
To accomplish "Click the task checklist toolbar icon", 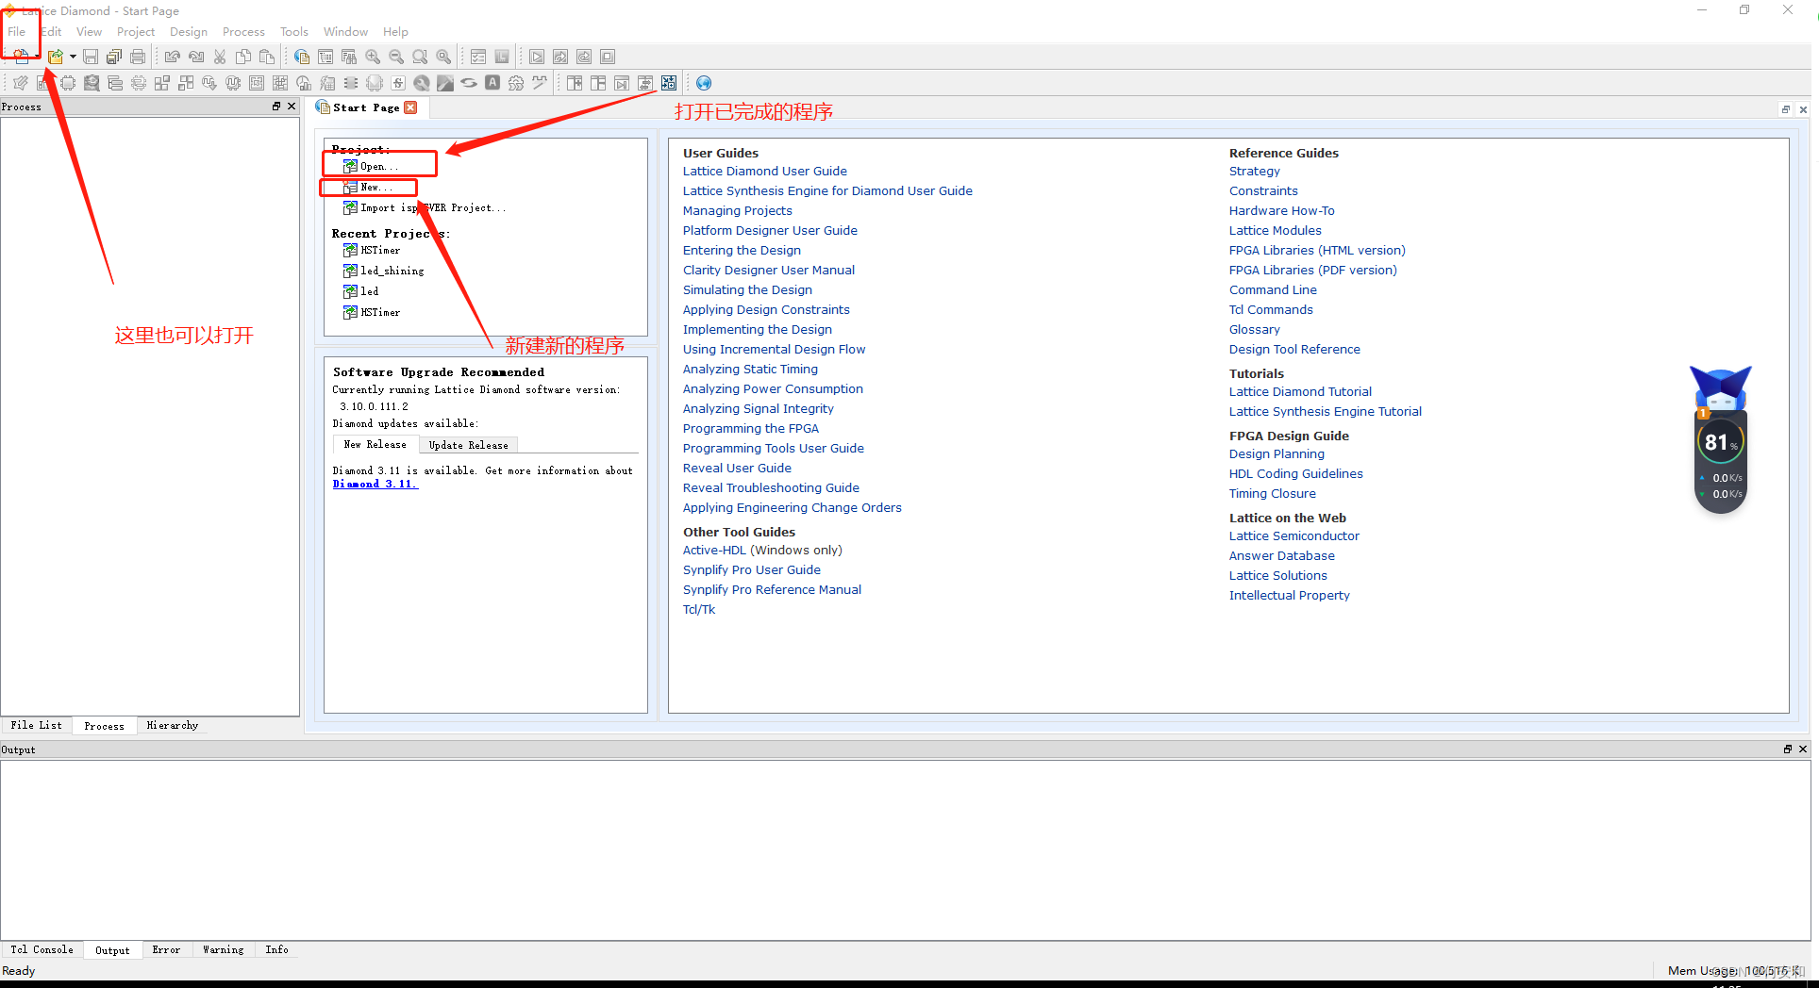I will [x=478, y=57].
